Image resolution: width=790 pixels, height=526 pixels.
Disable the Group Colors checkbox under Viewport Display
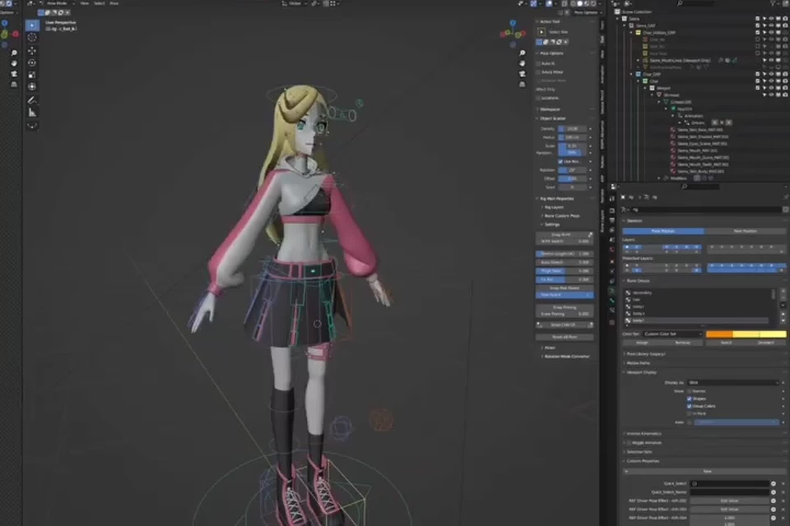689,406
